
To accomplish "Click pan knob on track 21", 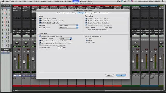I will [x=161, y=43].
